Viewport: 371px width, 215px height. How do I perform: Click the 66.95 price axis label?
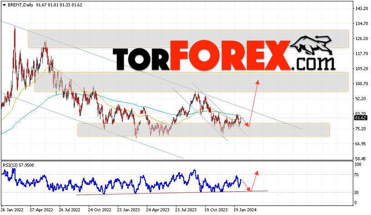pos(361,144)
